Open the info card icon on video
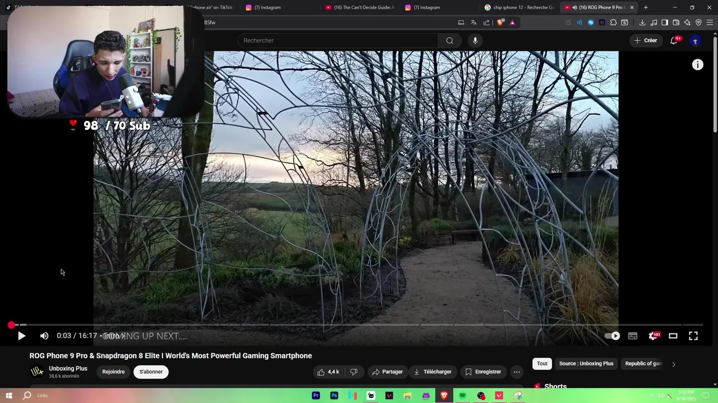 point(697,65)
